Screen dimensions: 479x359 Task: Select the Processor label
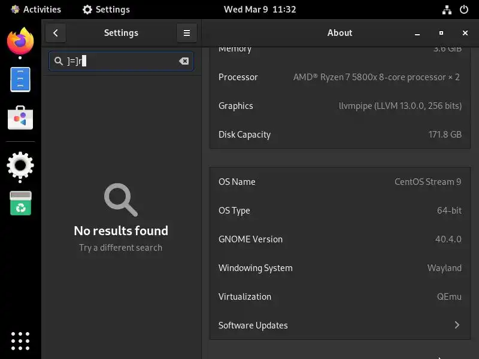pyautogui.click(x=238, y=77)
